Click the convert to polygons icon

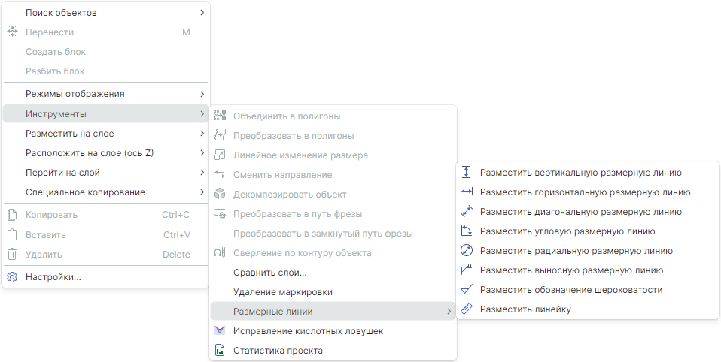(x=220, y=135)
